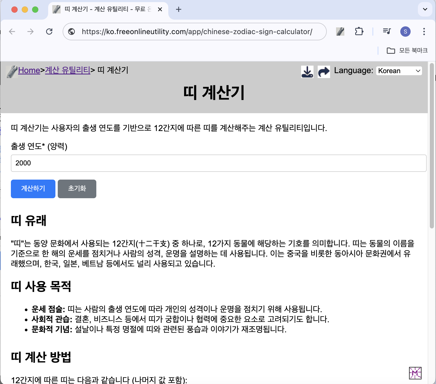The width and height of the screenshot is (436, 384).
Task: Select the 띠 계산기 browser tab
Action: pos(108,9)
